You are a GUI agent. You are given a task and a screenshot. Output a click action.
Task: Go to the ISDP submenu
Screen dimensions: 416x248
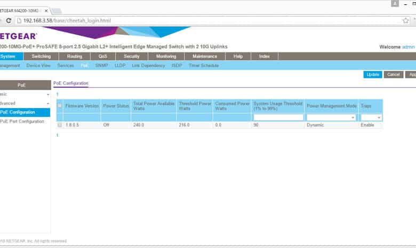(x=177, y=65)
